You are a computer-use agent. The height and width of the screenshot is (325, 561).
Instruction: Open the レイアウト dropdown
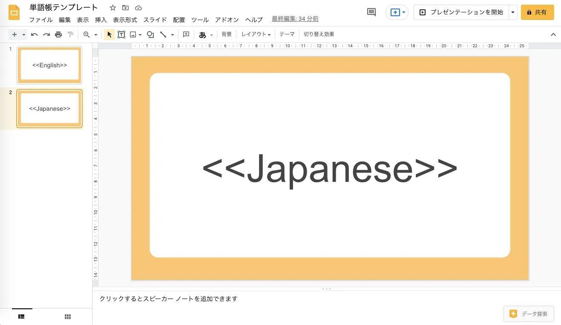tap(256, 35)
